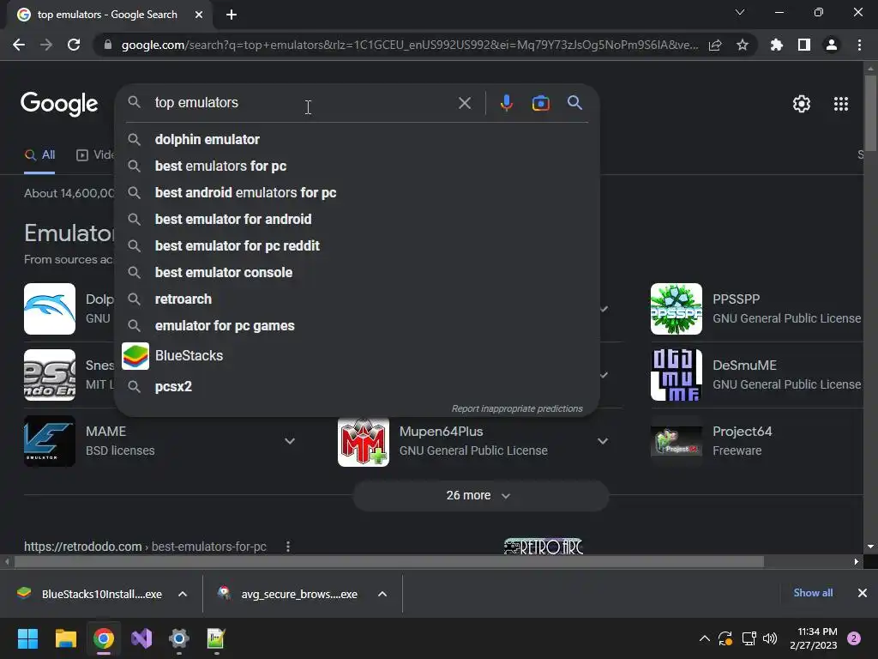Choose emulator for pc games suggestion

click(358, 325)
